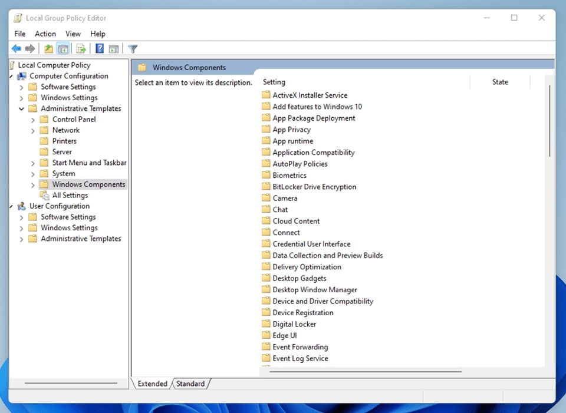Select the All Settings tree item
This screenshot has width=566, height=413.
pyautogui.click(x=70, y=195)
